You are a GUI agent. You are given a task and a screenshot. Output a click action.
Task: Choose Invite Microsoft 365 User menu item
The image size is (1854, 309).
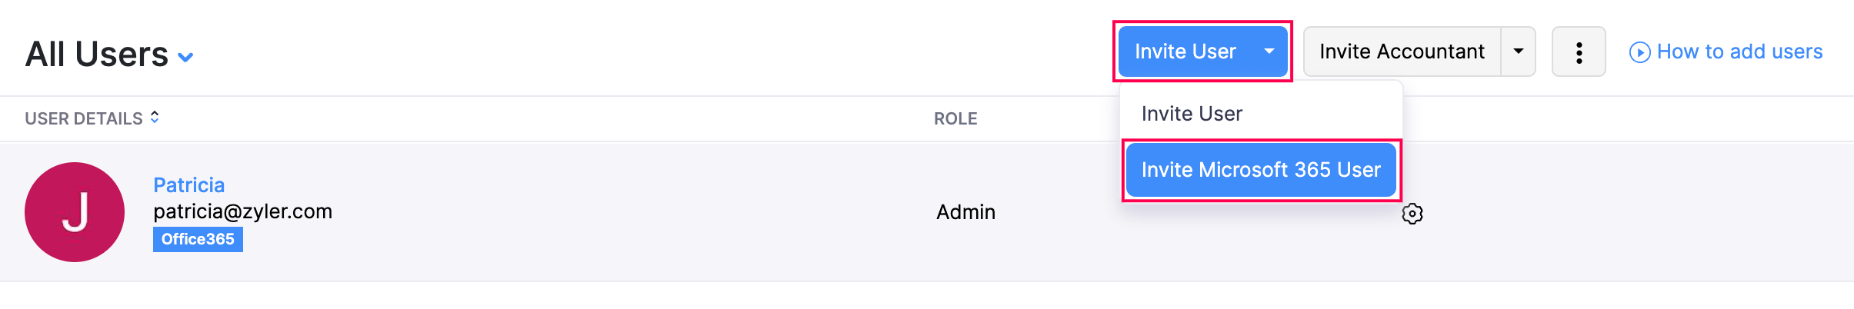click(x=1260, y=170)
